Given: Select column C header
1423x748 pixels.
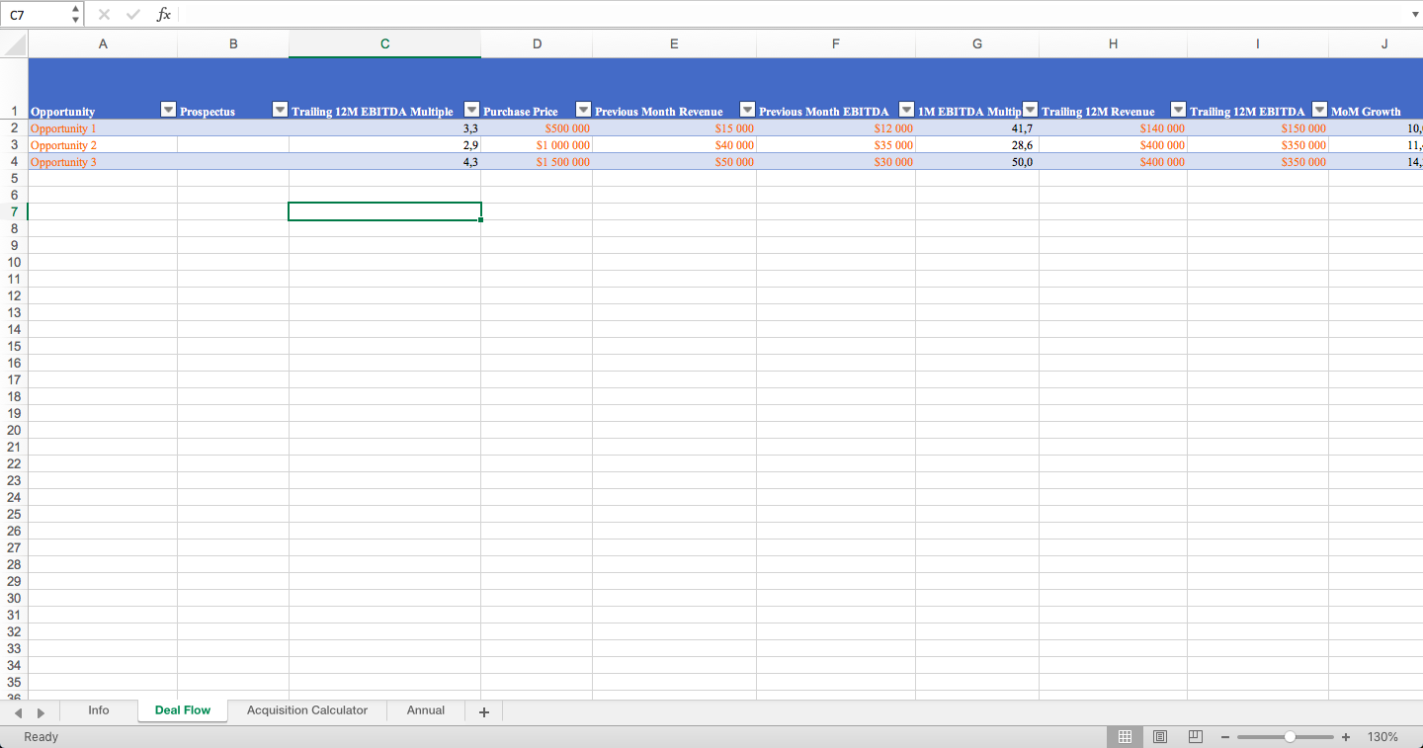Looking at the screenshot, I should pyautogui.click(x=384, y=43).
